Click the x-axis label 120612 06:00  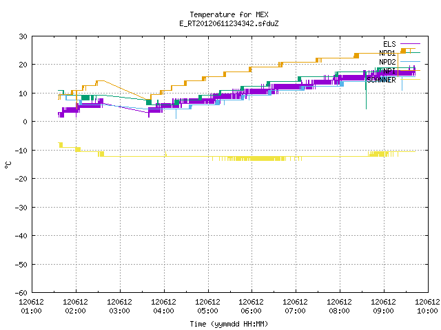click(251, 307)
